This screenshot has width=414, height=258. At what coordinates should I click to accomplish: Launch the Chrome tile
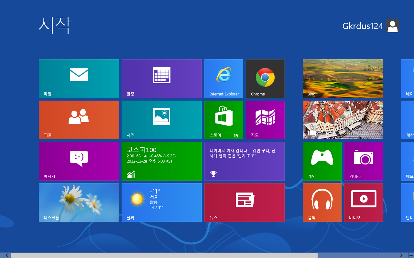265,78
